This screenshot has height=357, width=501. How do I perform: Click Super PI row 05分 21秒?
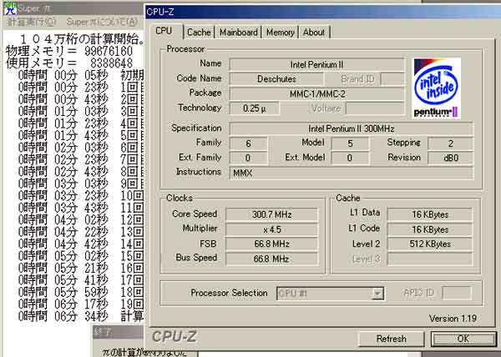[81, 268]
